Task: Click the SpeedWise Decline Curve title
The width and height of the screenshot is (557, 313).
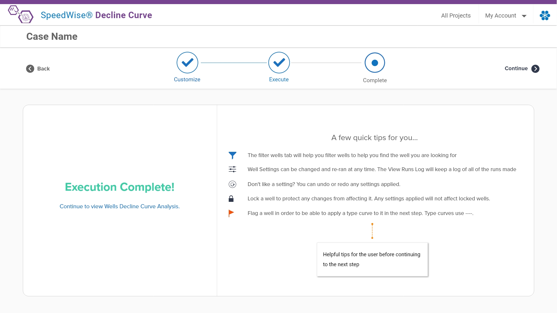Action: [96, 15]
